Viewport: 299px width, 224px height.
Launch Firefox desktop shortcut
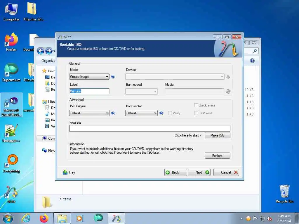tap(11, 42)
